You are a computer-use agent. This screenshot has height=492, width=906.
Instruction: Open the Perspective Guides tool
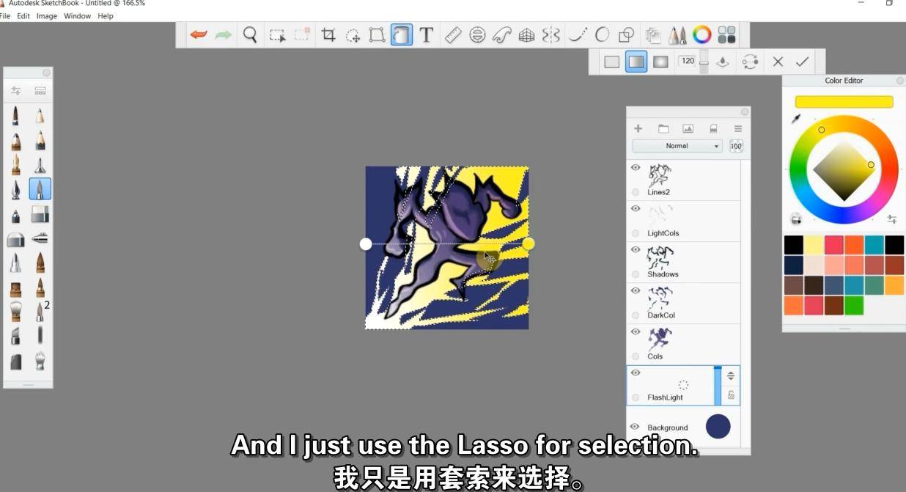[x=526, y=34]
